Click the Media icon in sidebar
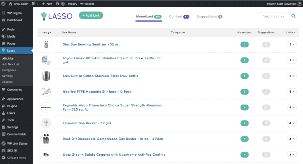Screen dimensions: 303x164 click(x=3, y=36)
